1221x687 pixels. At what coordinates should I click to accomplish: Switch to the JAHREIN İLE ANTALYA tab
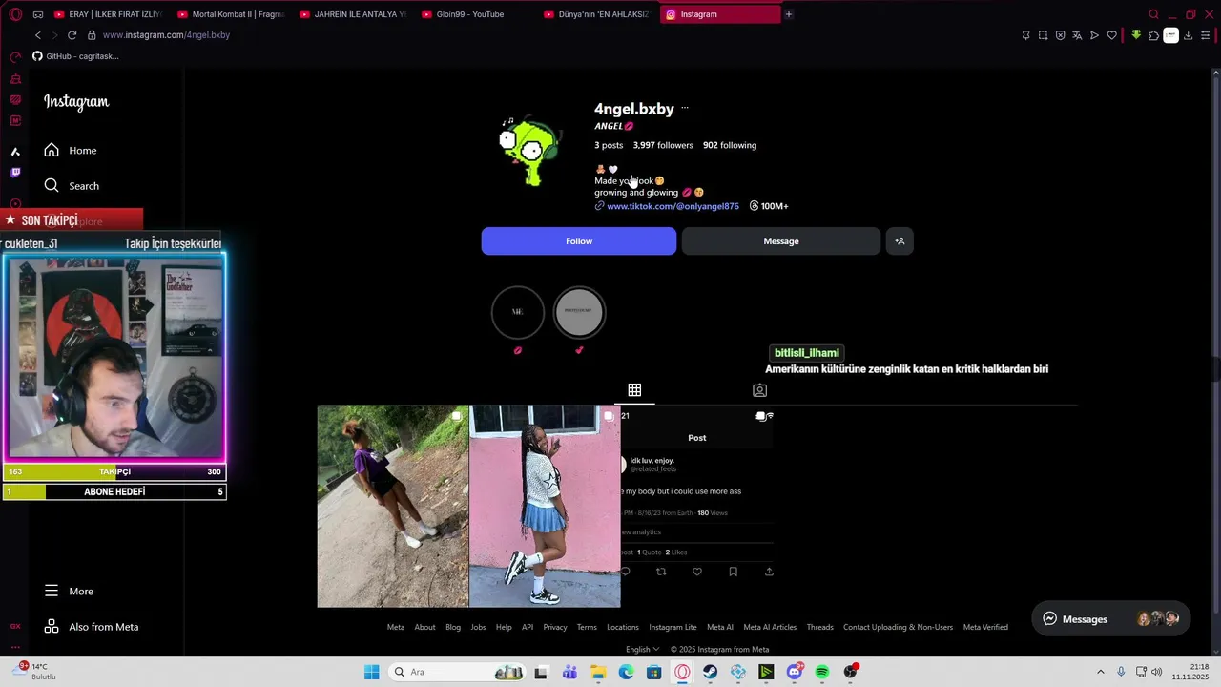[x=353, y=14]
